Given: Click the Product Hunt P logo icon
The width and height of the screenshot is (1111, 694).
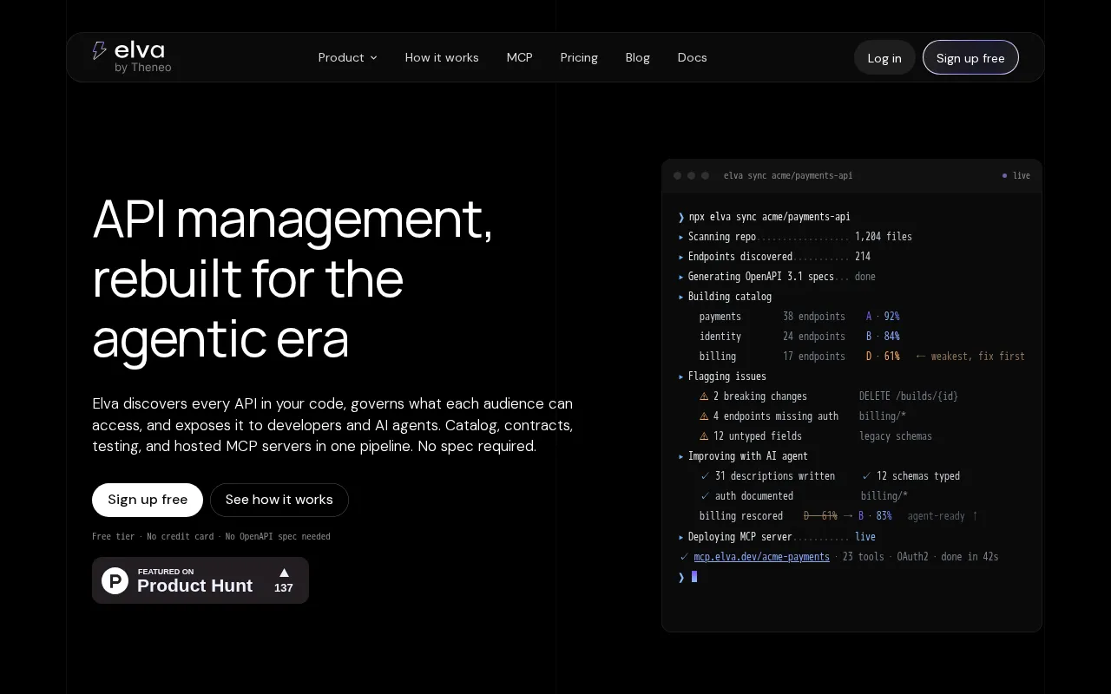Looking at the screenshot, I should (x=115, y=580).
